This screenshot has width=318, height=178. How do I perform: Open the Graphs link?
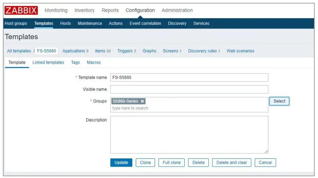coord(149,51)
